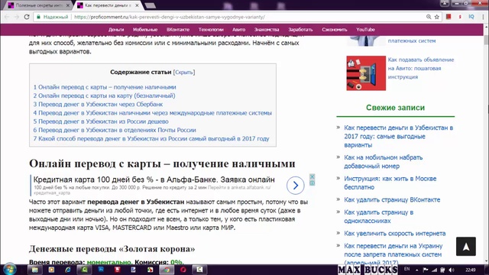Close the "Как перевести деньги" tab
The width and height of the screenshot is (489, 275).
[x=137, y=5]
